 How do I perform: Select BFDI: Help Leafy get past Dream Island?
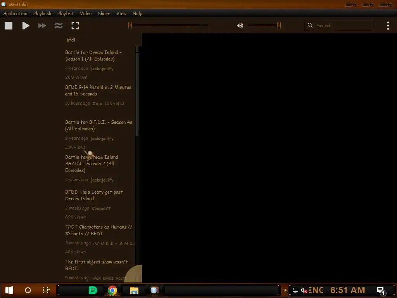click(94, 196)
